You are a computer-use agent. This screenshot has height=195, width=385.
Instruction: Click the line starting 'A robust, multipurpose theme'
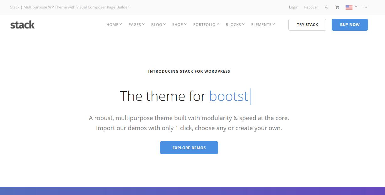189,118
